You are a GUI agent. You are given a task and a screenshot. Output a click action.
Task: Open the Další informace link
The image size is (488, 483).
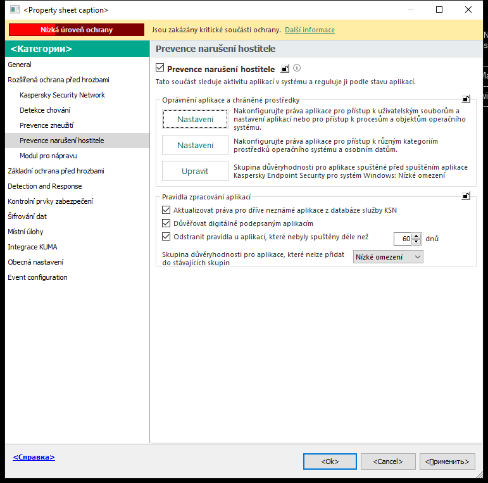pos(310,30)
